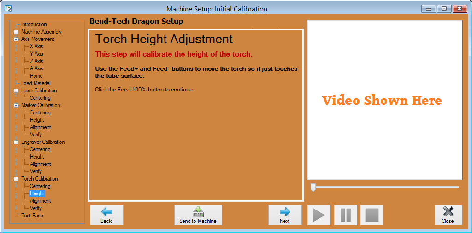Screen dimensions: 472x233
Task: Open Height under Marker Calibration
Action: pyautogui.click(x=37, y=120)
